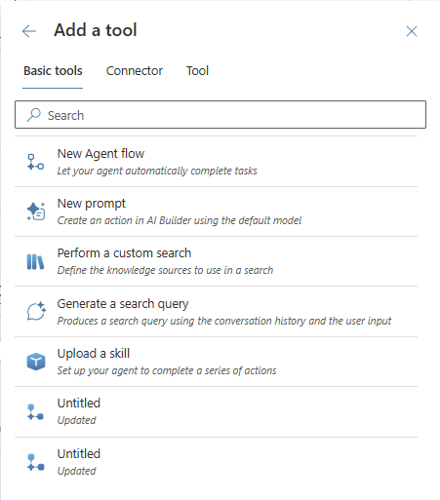The image size is (440, 500).
Task: Close the Add a tool panel
Action: [x=412, y=31]
